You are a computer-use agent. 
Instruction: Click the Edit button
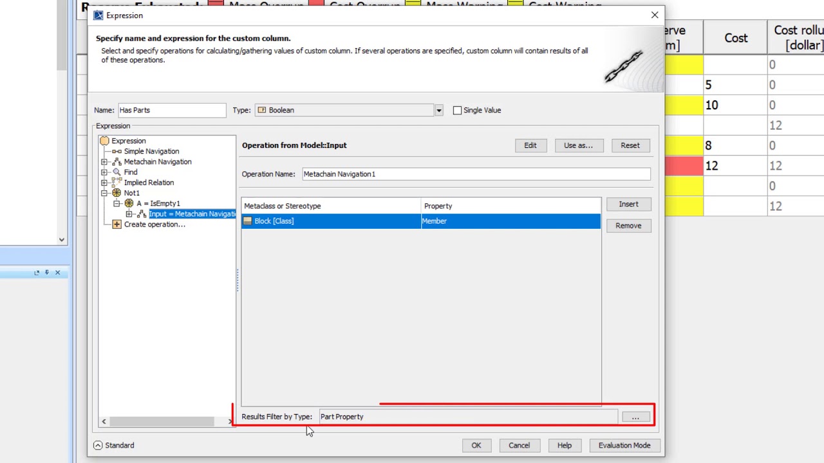click(x=530, y=145)
